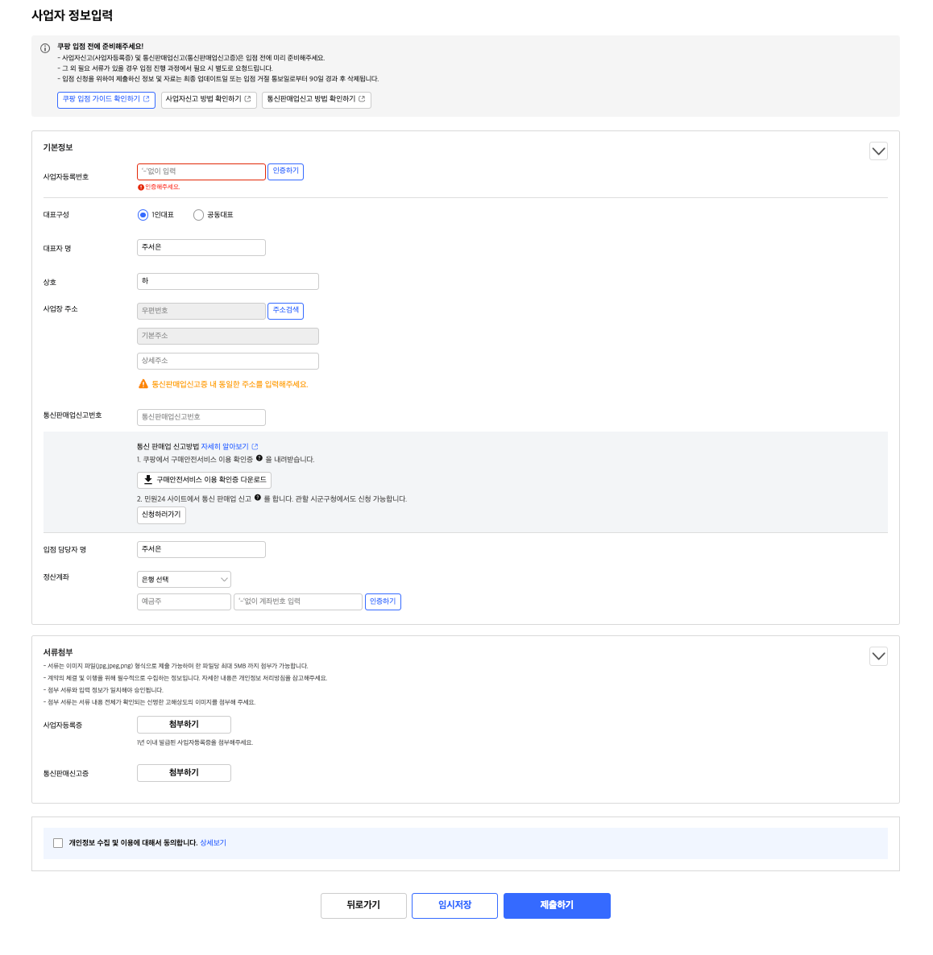Select the 공동대표 radio button
The height and width of the screenshot is (955, 933).
[198, 215]
